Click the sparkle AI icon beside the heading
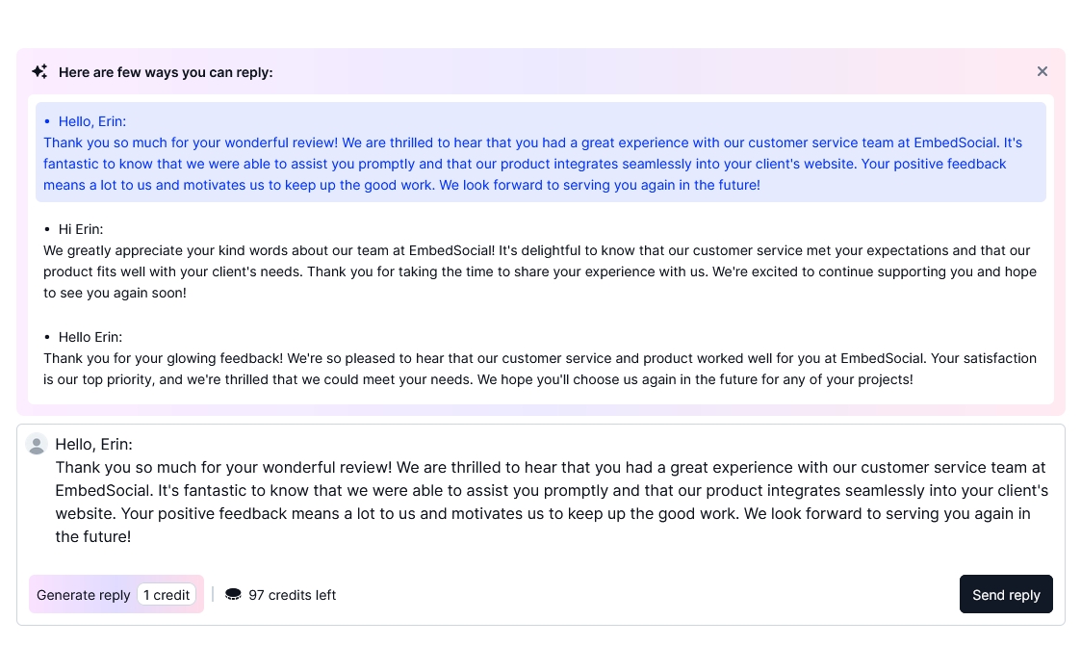Image resolution: width=1081 pixels, height=646 pixels. point(39,71)
